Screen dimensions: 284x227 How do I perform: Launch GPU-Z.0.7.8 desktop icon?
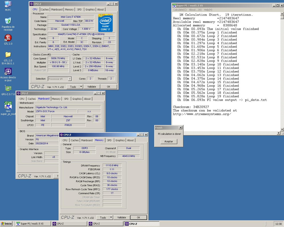8,90
